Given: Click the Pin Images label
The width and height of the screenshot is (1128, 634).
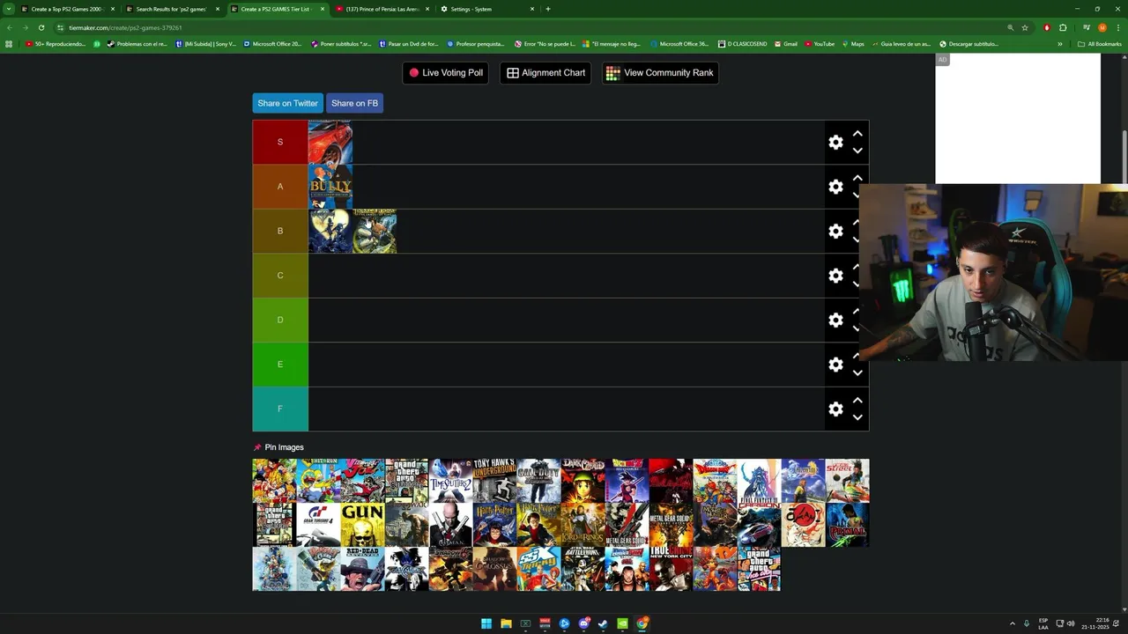Looking at the screenshot, I should coord(284,447).
